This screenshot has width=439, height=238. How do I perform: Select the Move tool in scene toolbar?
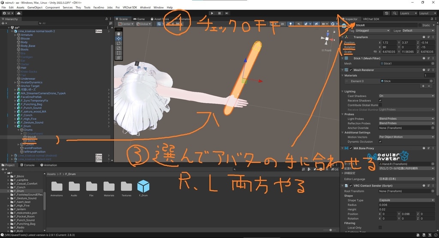click(x=119, y=39)
